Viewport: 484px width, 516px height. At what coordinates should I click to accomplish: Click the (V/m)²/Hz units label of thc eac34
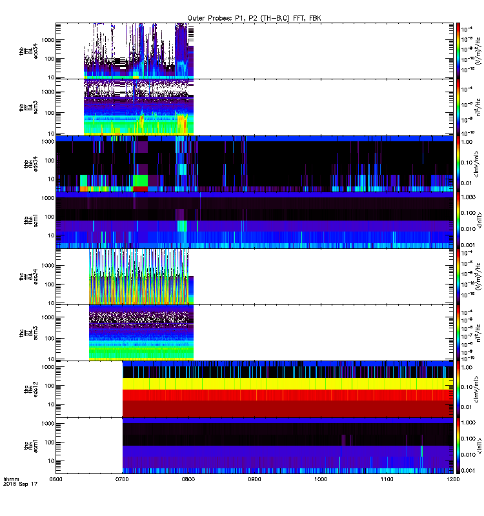(478, 277)
